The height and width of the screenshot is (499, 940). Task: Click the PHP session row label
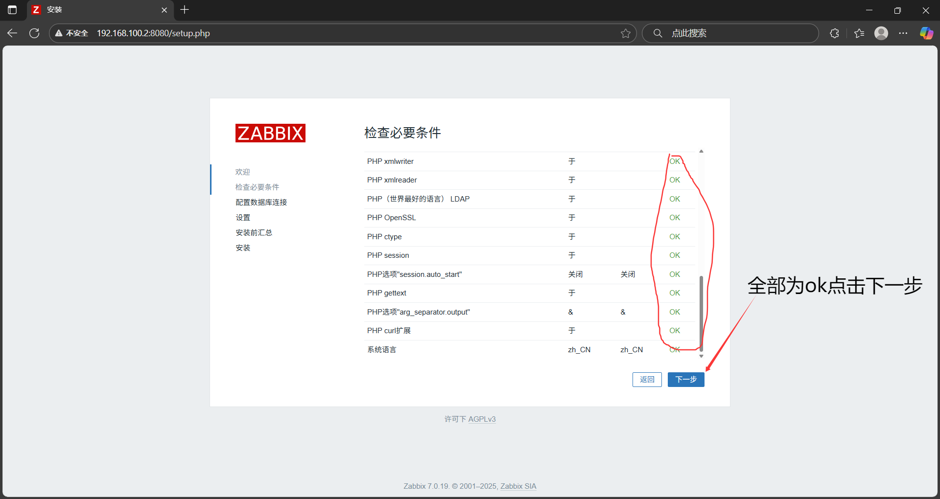388,255
